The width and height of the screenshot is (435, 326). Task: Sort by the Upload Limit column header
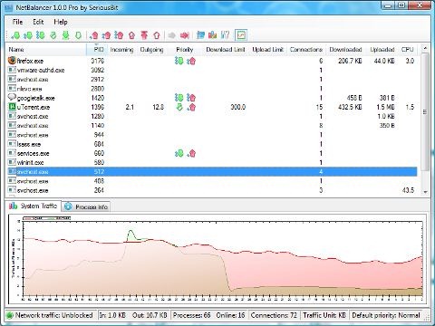pos(267,50)
